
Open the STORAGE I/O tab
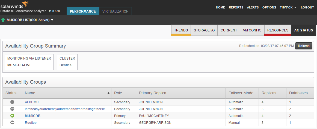pos(204,30)
